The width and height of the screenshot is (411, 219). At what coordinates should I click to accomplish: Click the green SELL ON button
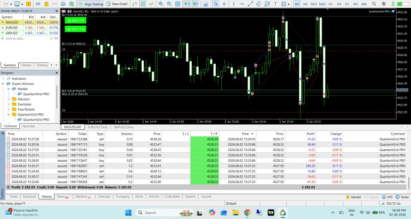pyautogui.click(x=75, y=29)
